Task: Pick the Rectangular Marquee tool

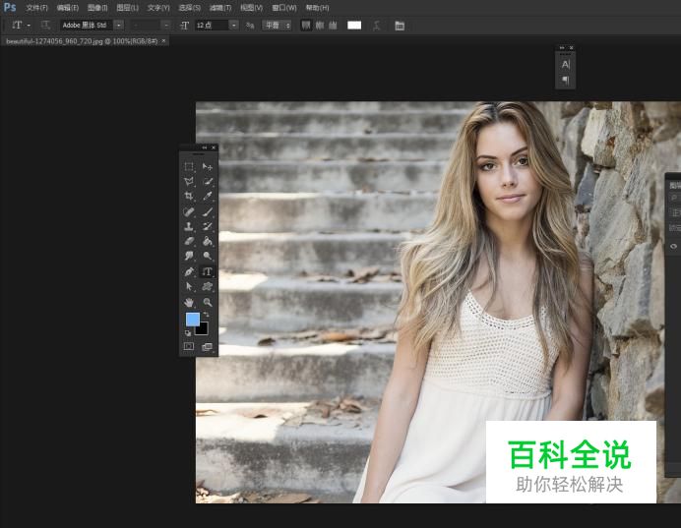Action: click(189, 167)
